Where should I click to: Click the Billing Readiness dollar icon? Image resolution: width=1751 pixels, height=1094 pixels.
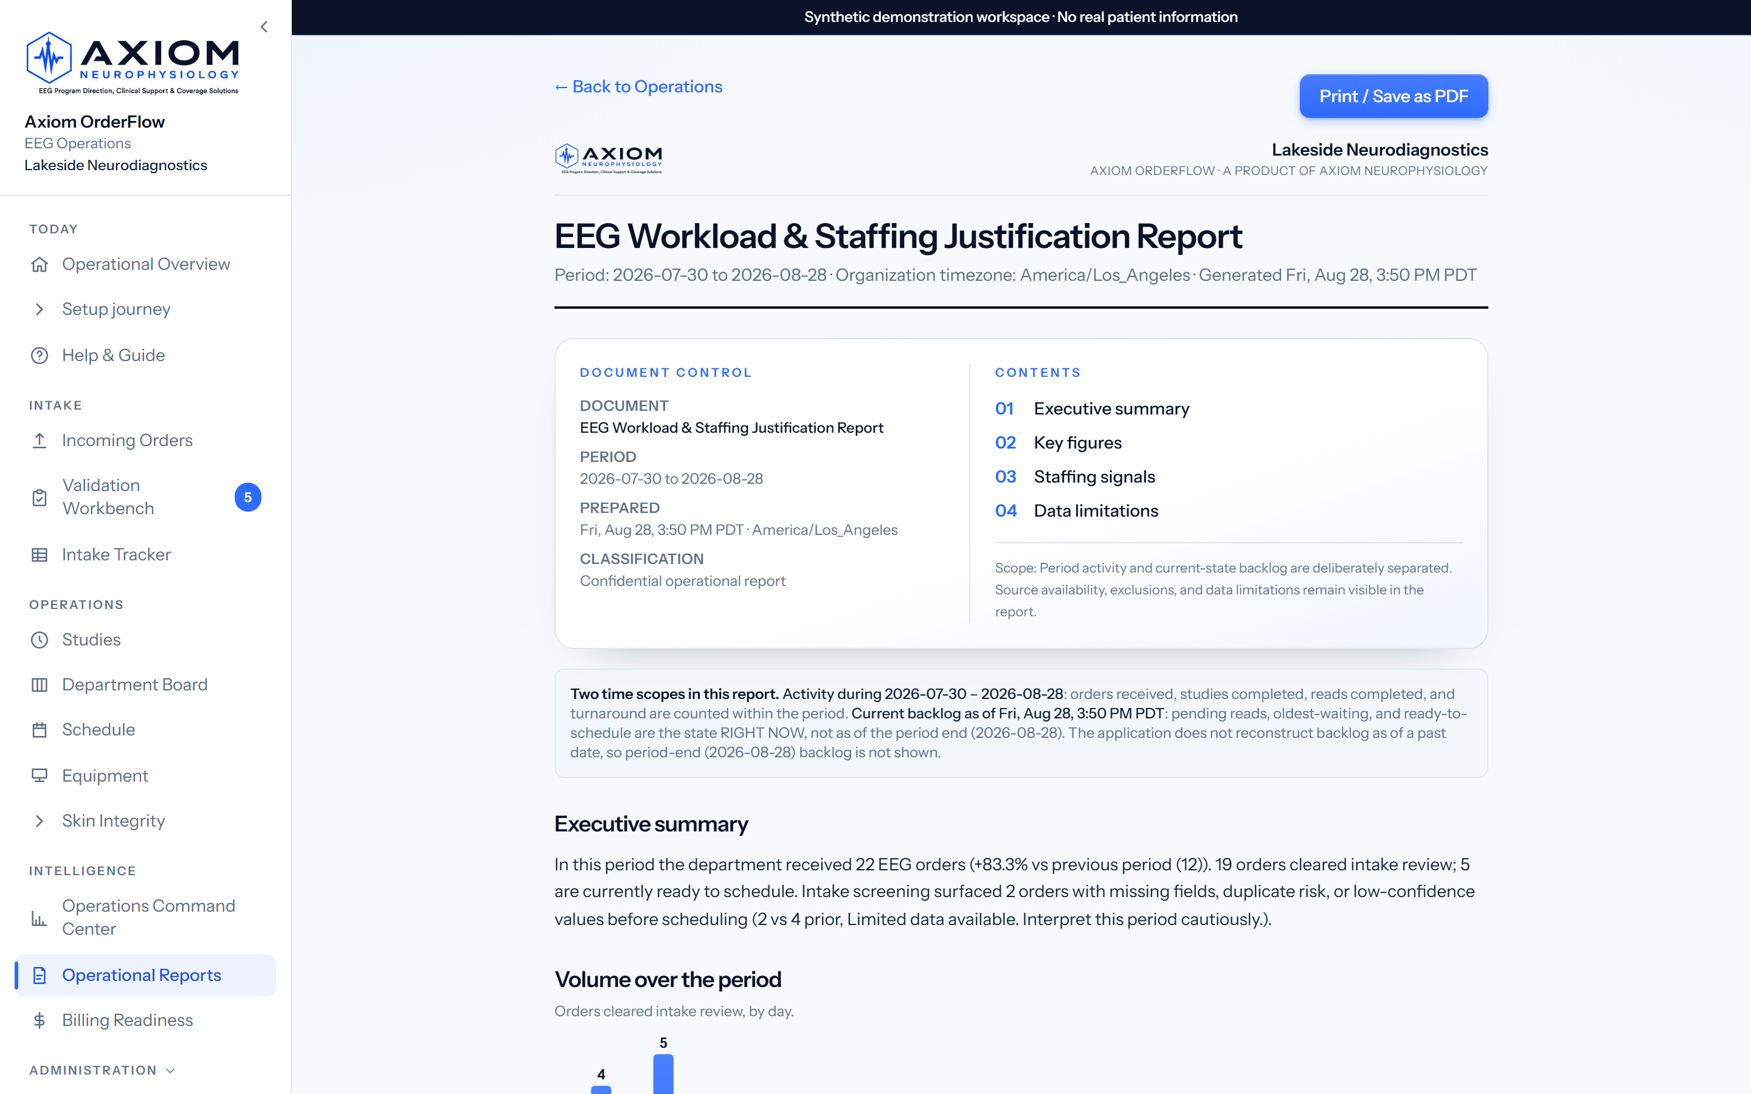[x=40, y=1020]
